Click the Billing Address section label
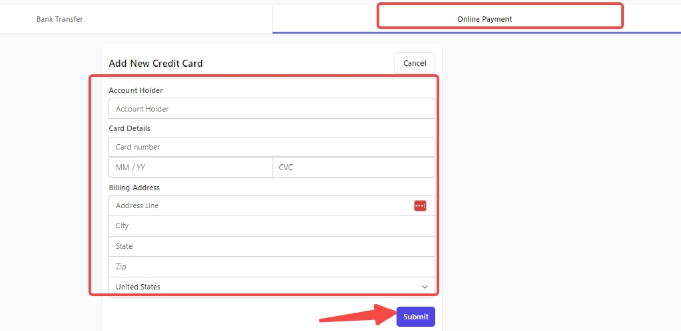This screenshot has width=681, height=331. 134,188
